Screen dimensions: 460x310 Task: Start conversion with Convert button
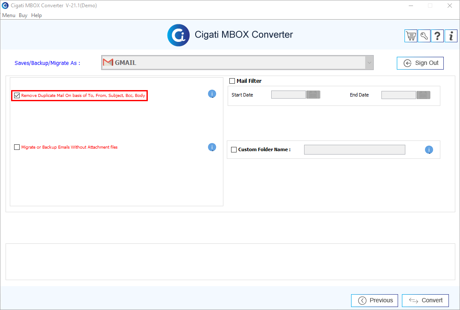click(425, 300)
